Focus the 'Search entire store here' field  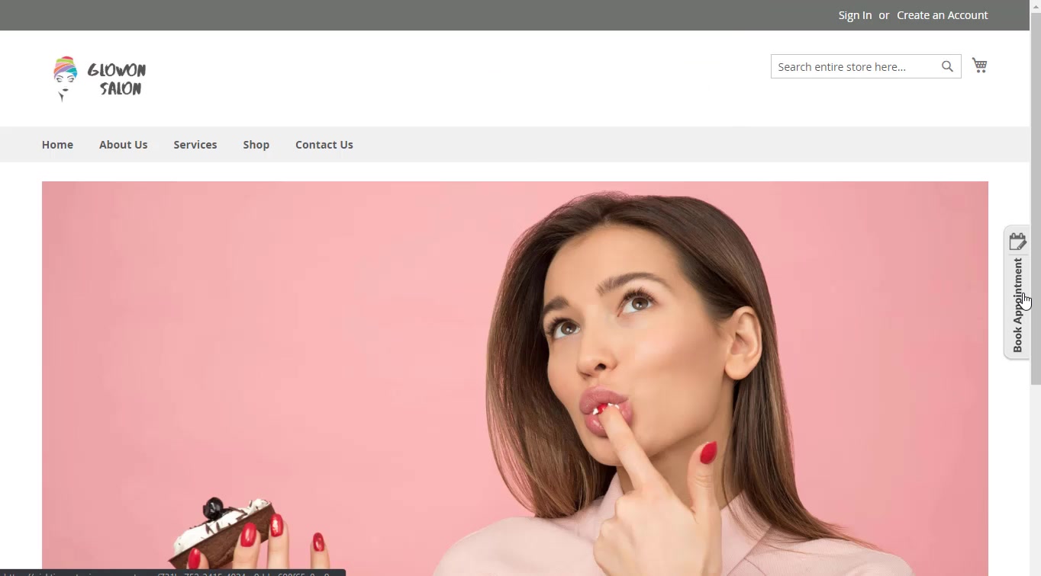853,67
